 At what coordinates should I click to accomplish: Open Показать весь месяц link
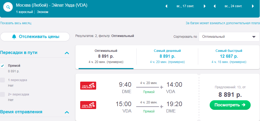tap(16, 23)
